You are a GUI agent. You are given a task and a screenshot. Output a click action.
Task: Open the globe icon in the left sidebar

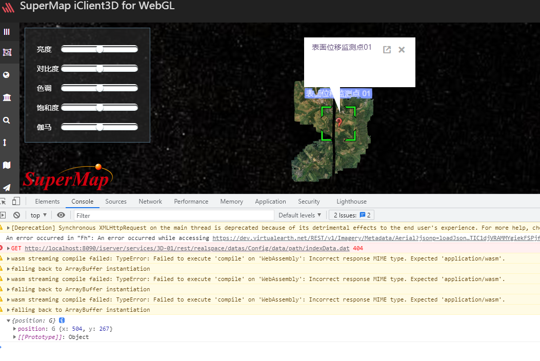6,75
